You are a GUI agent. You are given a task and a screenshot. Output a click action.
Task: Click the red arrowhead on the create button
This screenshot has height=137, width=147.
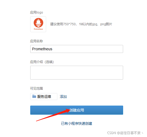click(68, 111)
